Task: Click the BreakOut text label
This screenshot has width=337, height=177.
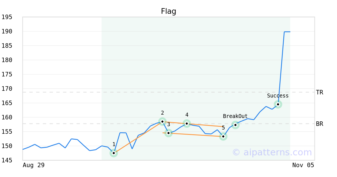Action: (235, 116)
